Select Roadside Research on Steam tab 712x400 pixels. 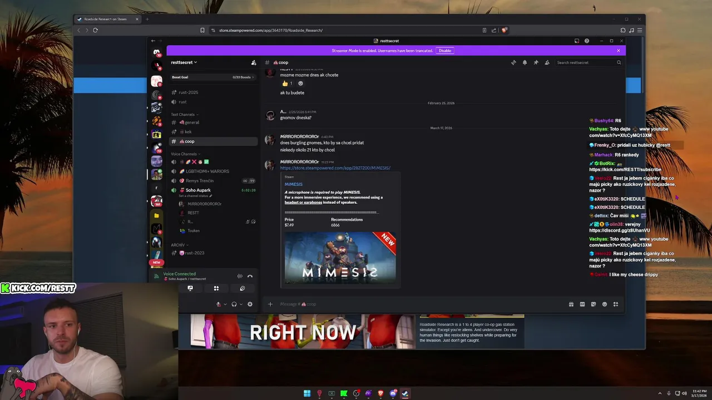[x=108, y=19]
